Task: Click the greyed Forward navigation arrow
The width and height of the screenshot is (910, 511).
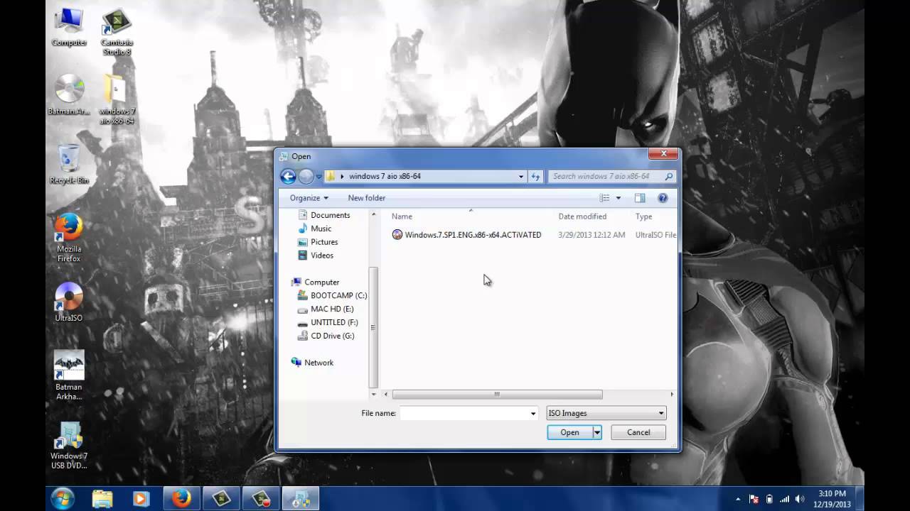Action: tap(306, 177)
